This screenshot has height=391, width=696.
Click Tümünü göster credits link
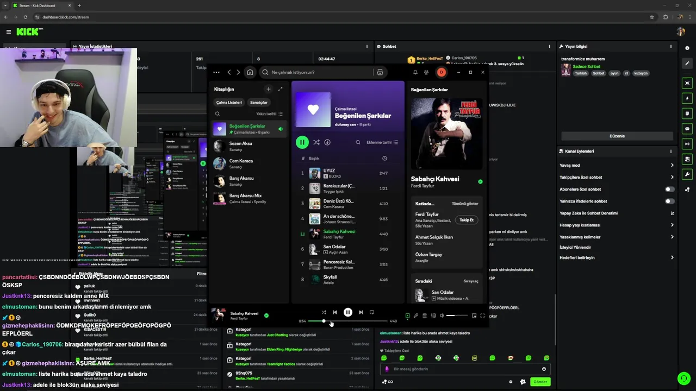pyautogui.click(x=465, y=204)
